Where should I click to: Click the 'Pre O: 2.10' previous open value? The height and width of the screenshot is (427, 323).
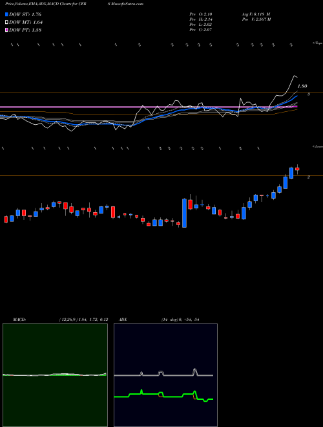[x=201, y=14]
